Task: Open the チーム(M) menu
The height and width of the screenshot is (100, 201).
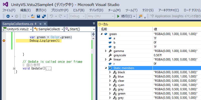Action: pos(114,10)
